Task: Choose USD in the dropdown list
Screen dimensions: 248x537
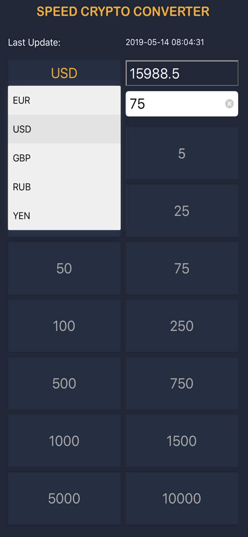Action: 64,129
